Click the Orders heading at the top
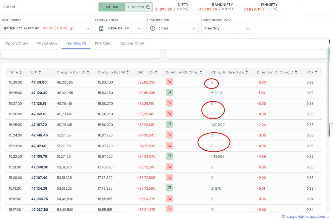This screenshot has height=220, width=333. [x=9, y=7]
